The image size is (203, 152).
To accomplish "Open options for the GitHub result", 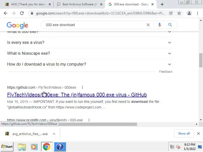I will 82,87.
